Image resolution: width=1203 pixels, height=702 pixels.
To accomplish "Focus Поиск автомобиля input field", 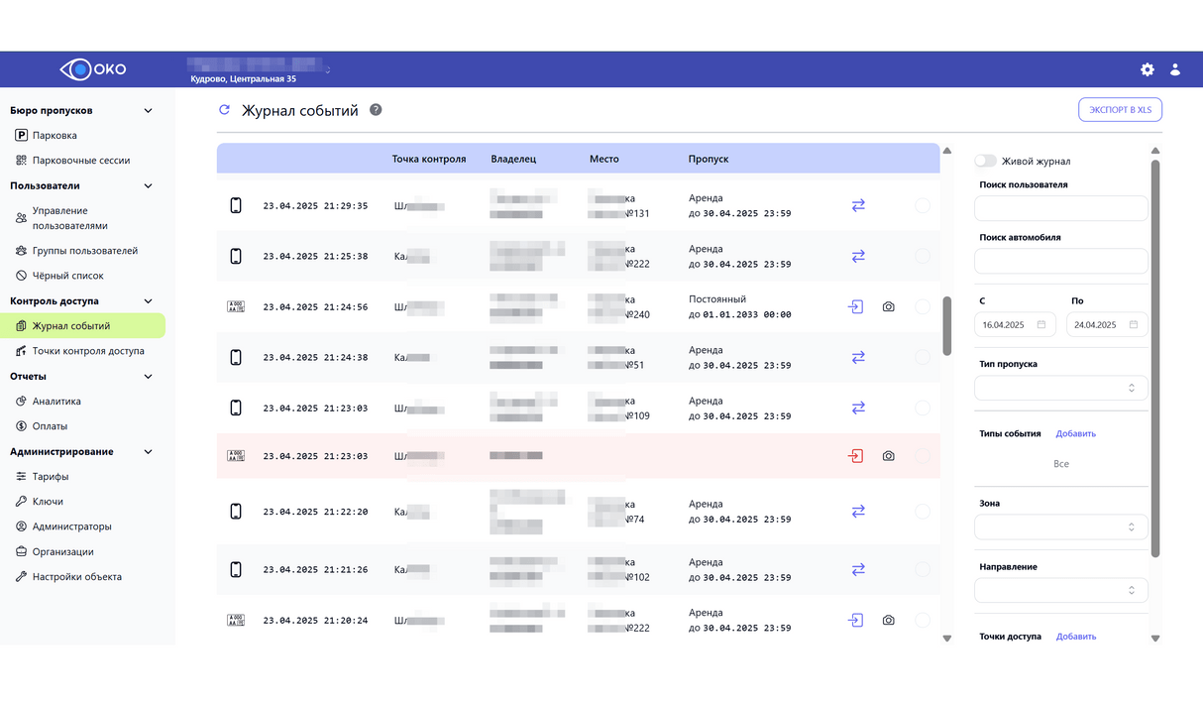I will coord(1061,261).
